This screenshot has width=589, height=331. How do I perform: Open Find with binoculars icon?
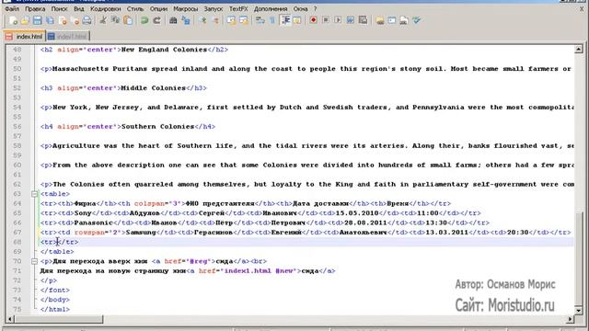coord(173,20)
